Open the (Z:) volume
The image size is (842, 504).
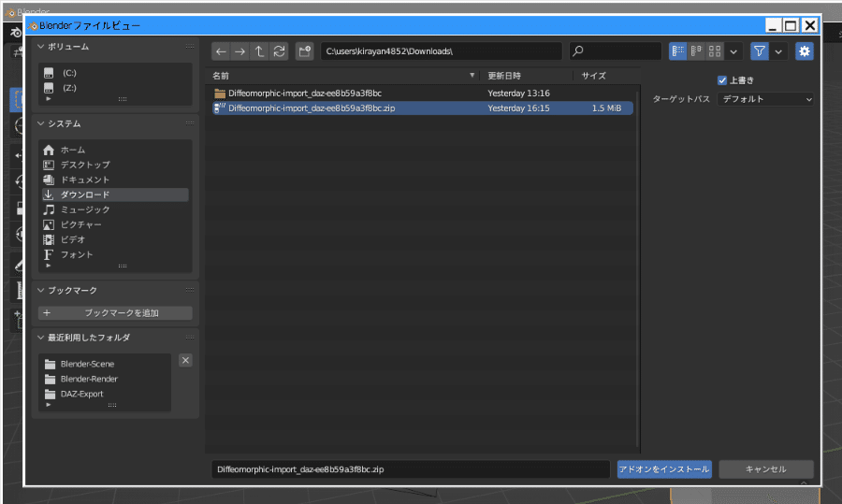[x=115, y=88]
